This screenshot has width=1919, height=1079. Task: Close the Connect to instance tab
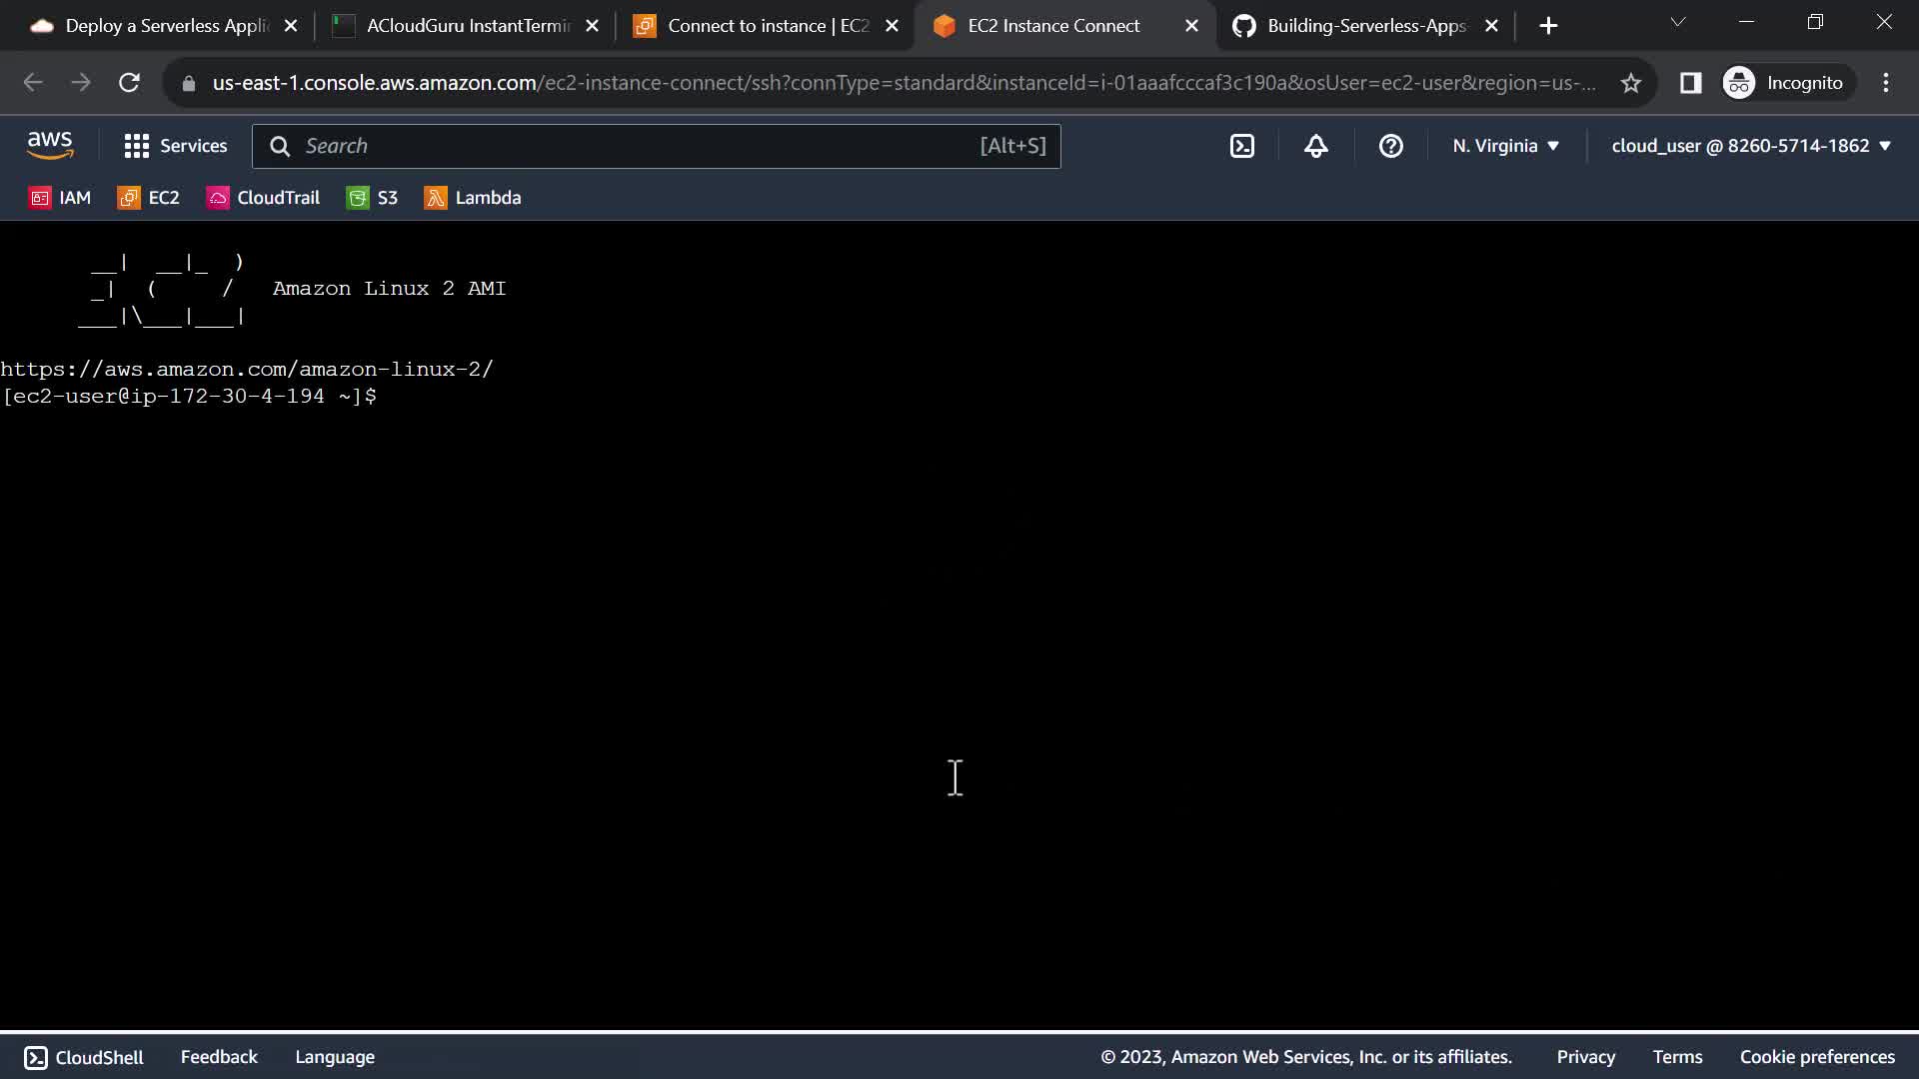(892, 26)
